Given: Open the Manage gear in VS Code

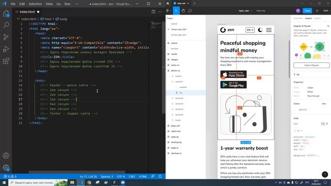Looking at the screenshot, I should tap(6, 167).
